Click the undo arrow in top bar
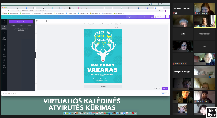Viewport: 217px width, 118px height. 30,17
